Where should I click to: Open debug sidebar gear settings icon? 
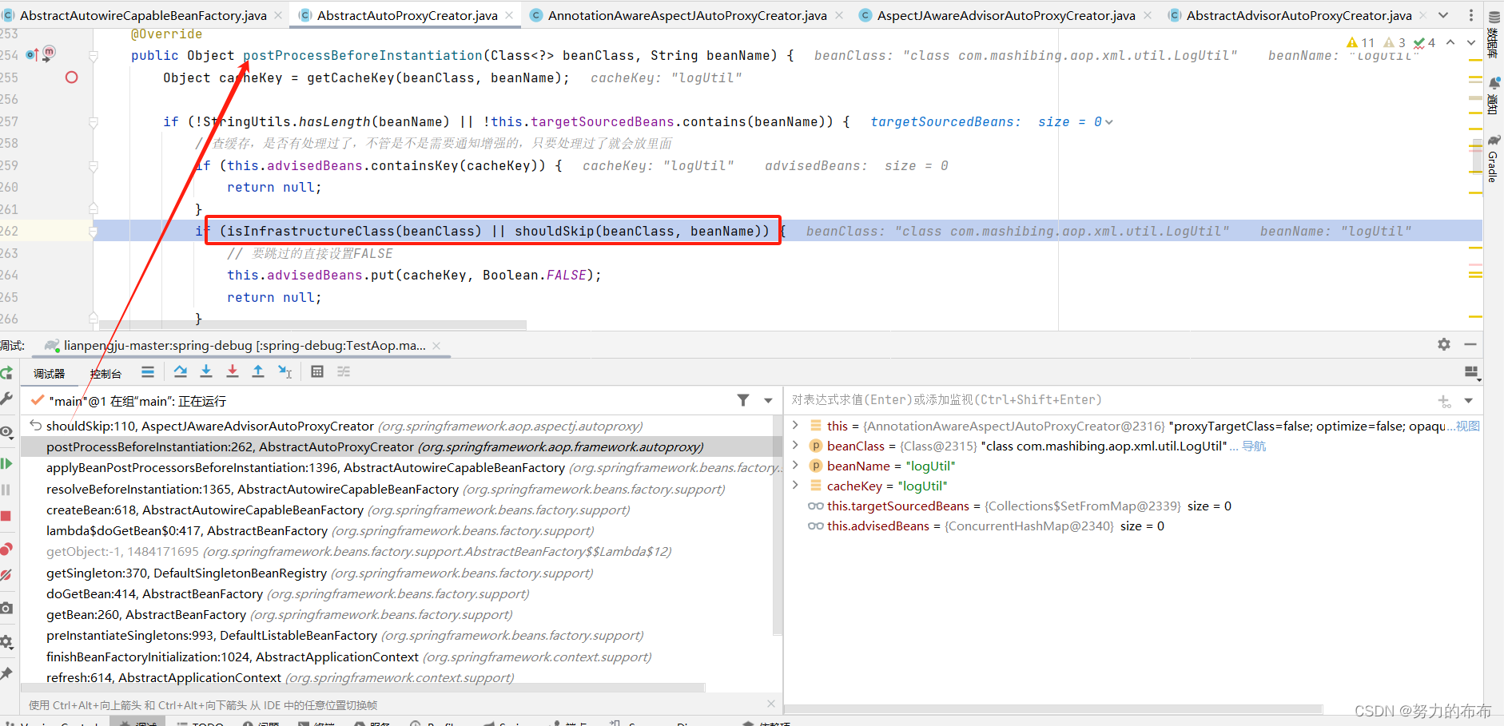click(x=6, y=641)
